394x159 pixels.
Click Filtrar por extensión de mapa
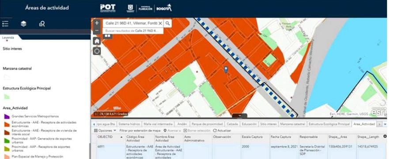140,131
